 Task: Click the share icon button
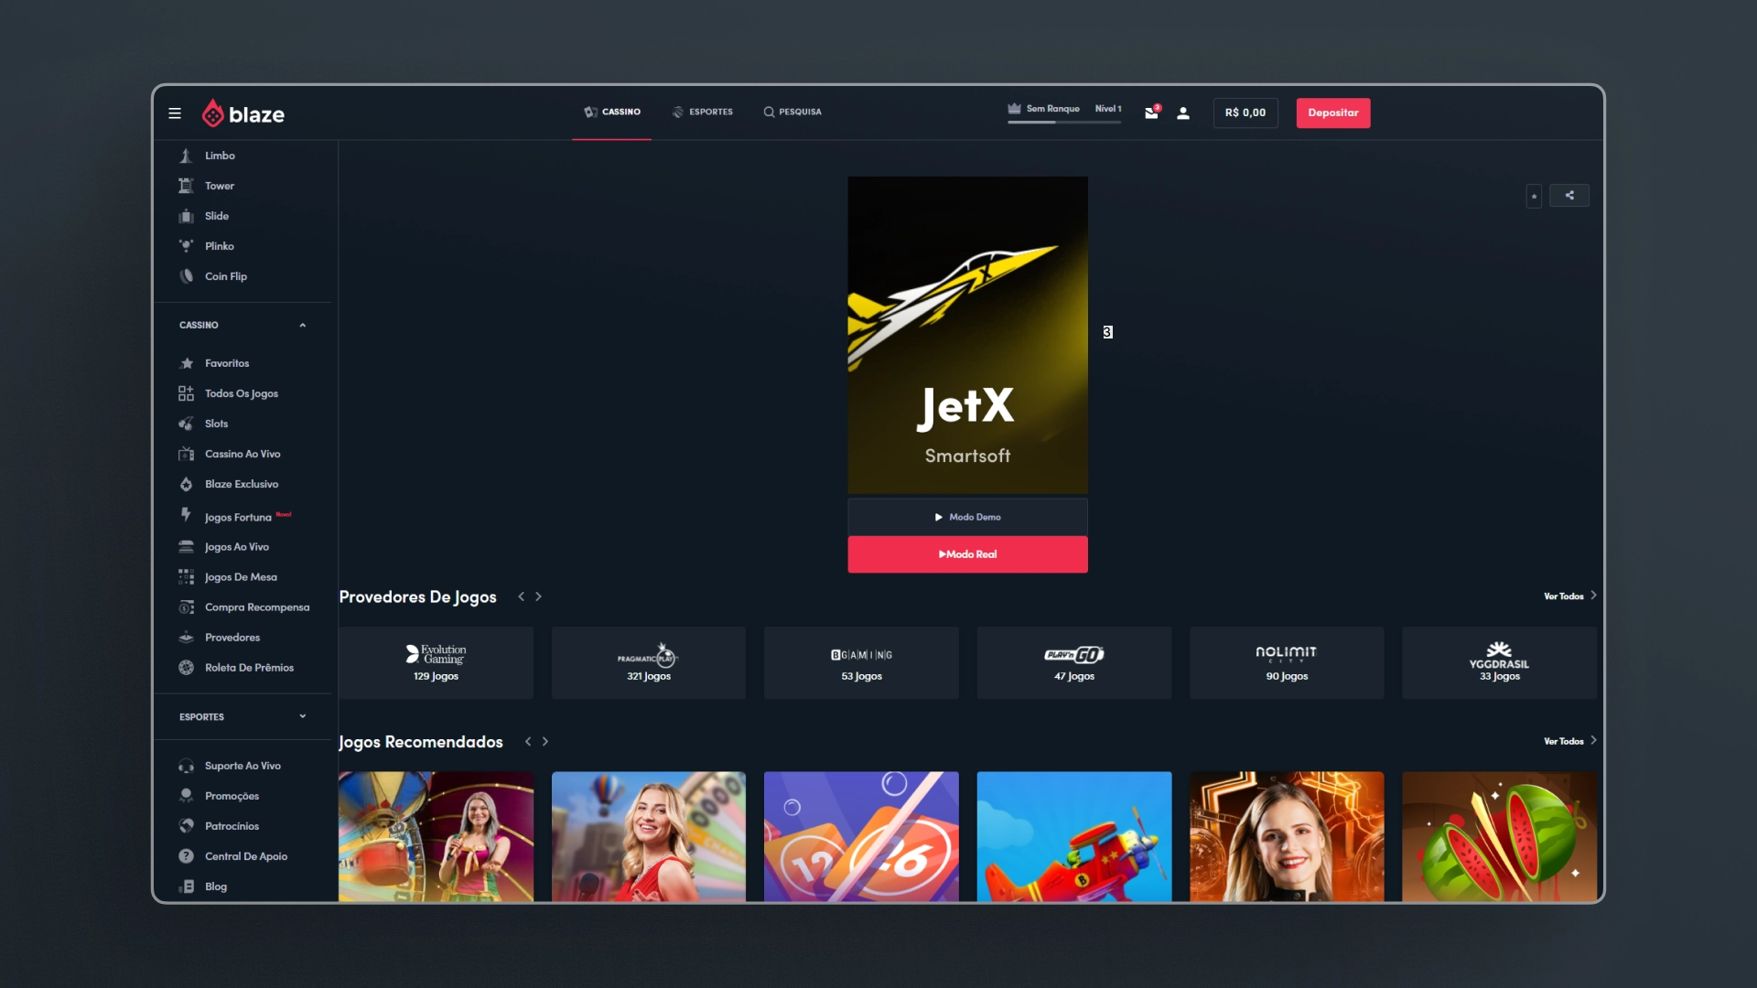(1569, 196)
